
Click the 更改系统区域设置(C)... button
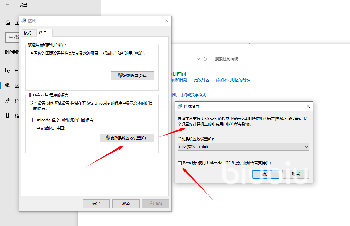click(x=127, y=138)
